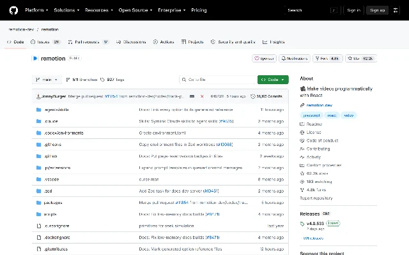Screen dimensions: 409x255
Task: Expand the Solutions menu
Action: point(66,10)
